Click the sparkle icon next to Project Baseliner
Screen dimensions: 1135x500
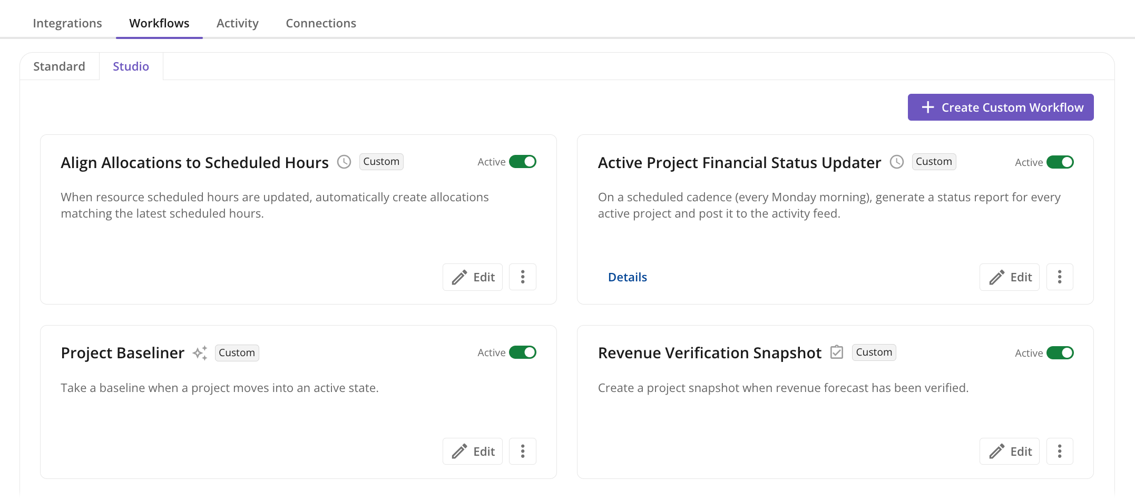click(200, 352)
